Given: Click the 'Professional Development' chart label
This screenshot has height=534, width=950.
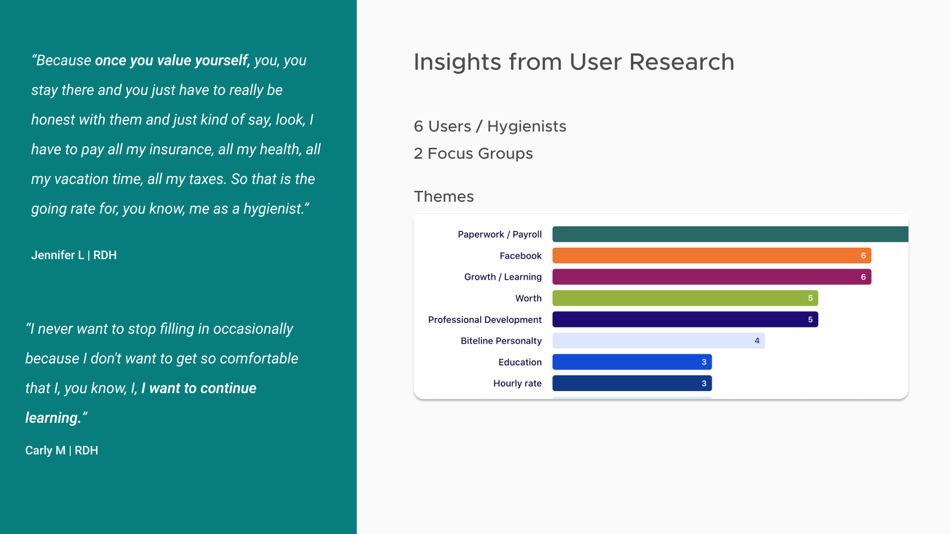Looking at the screenshot, I should [x=485, y=319].
